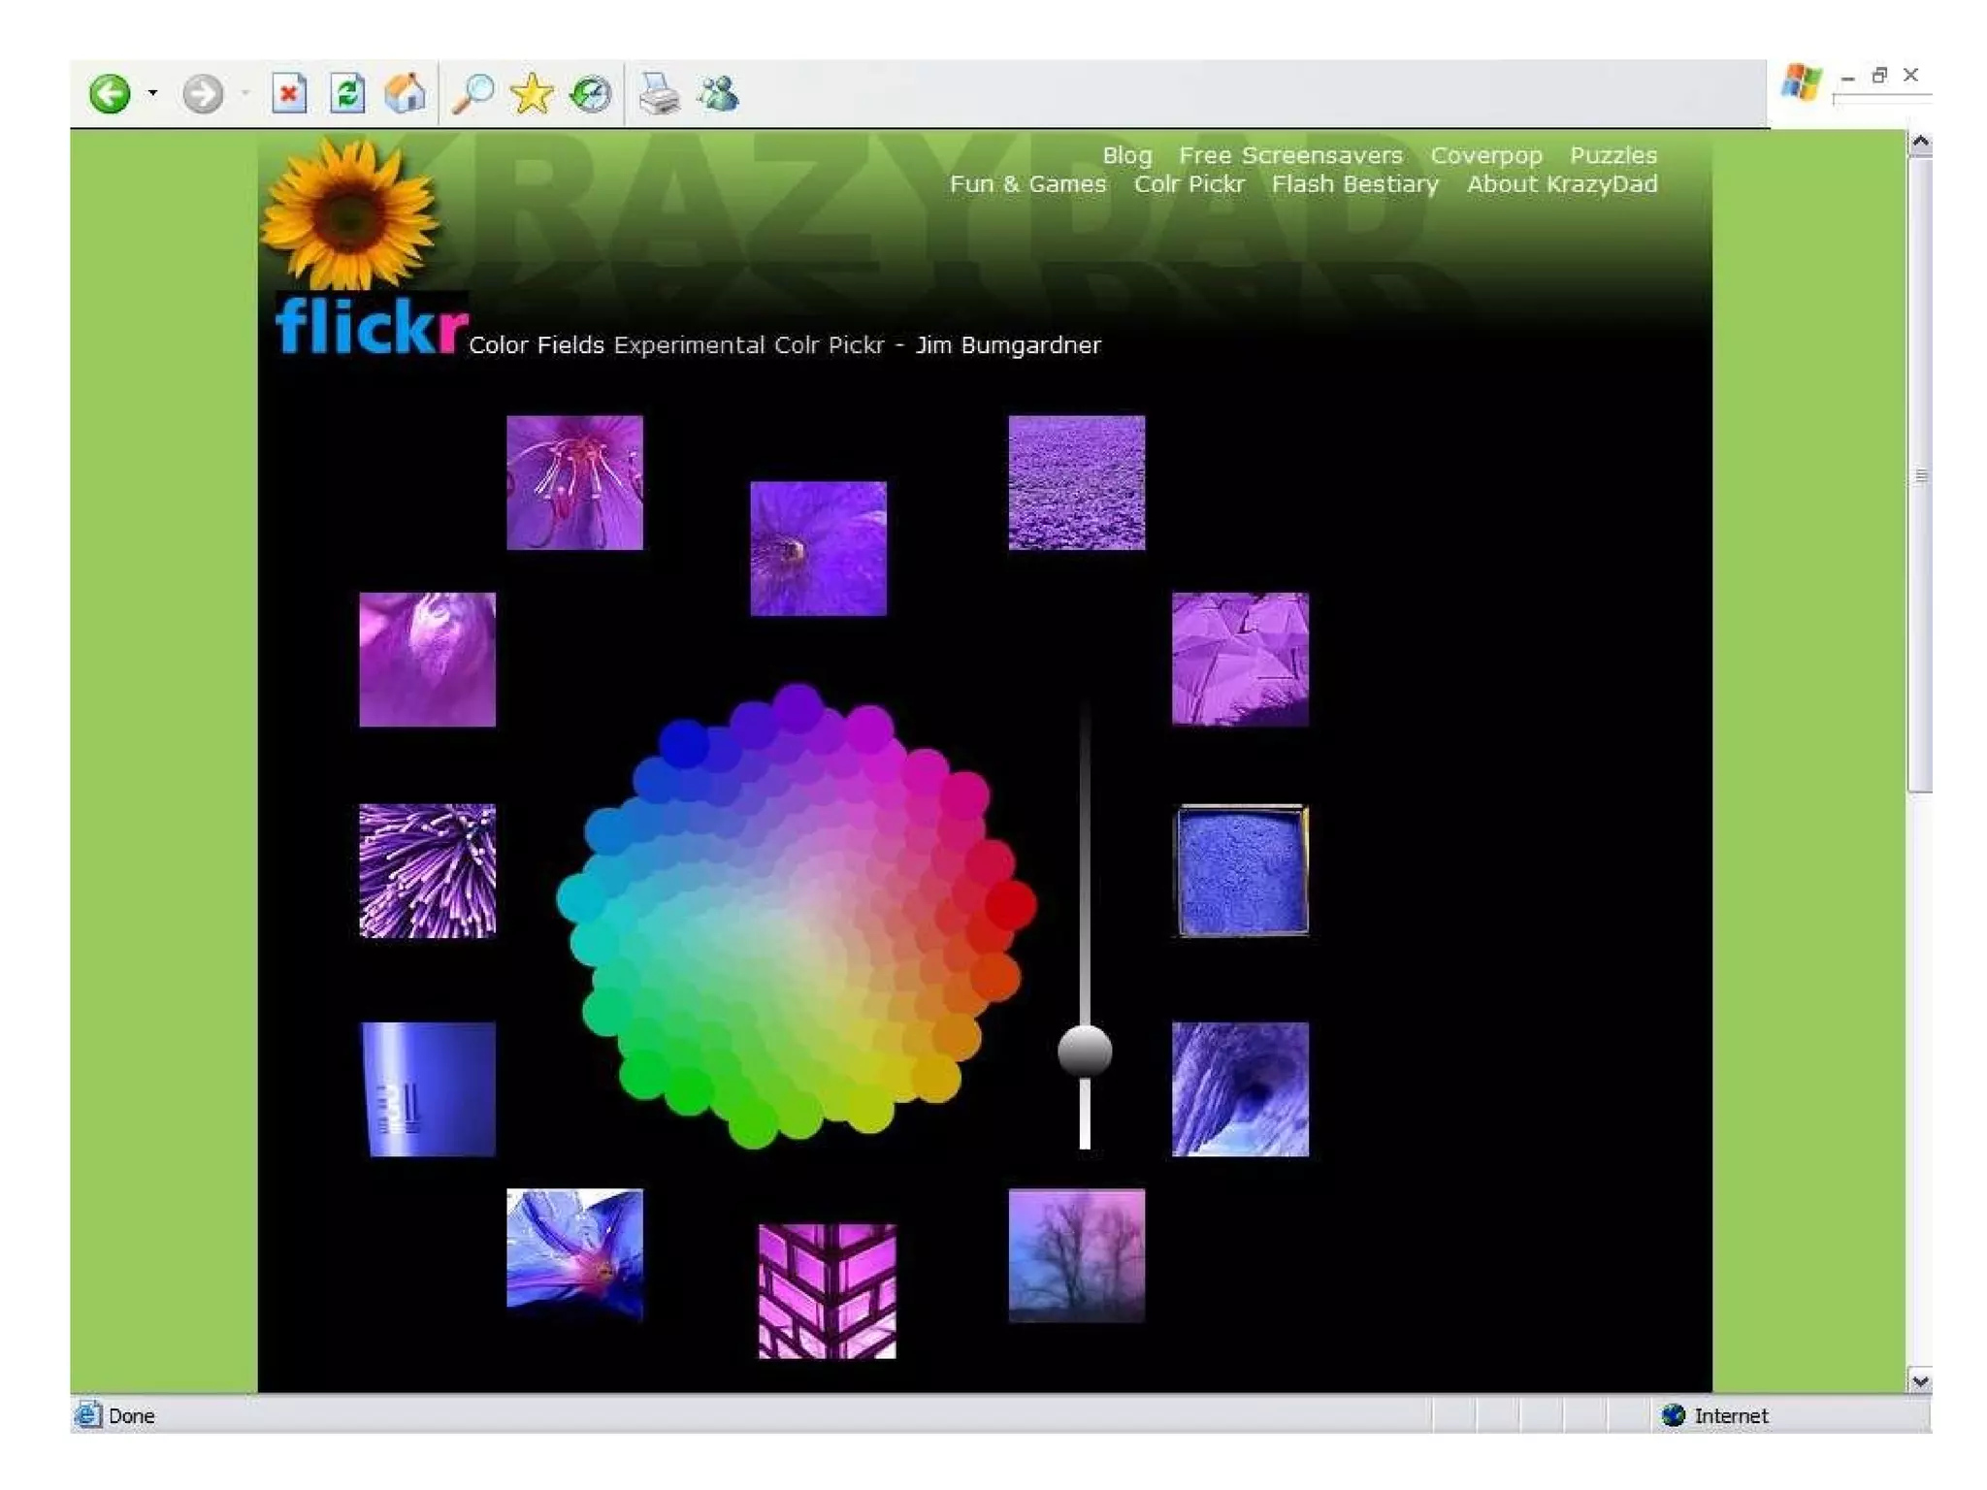Click the scroll-down arrow on the page scrollbar
The height and width of the screenshot is (1490, 1987).
pyautogui.click(x=1919, y=1380)
